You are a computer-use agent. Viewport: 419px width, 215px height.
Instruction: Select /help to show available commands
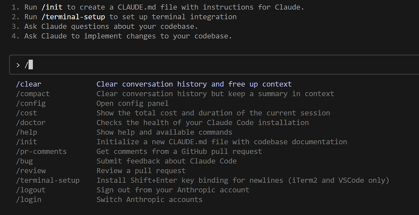coord(27,132)
